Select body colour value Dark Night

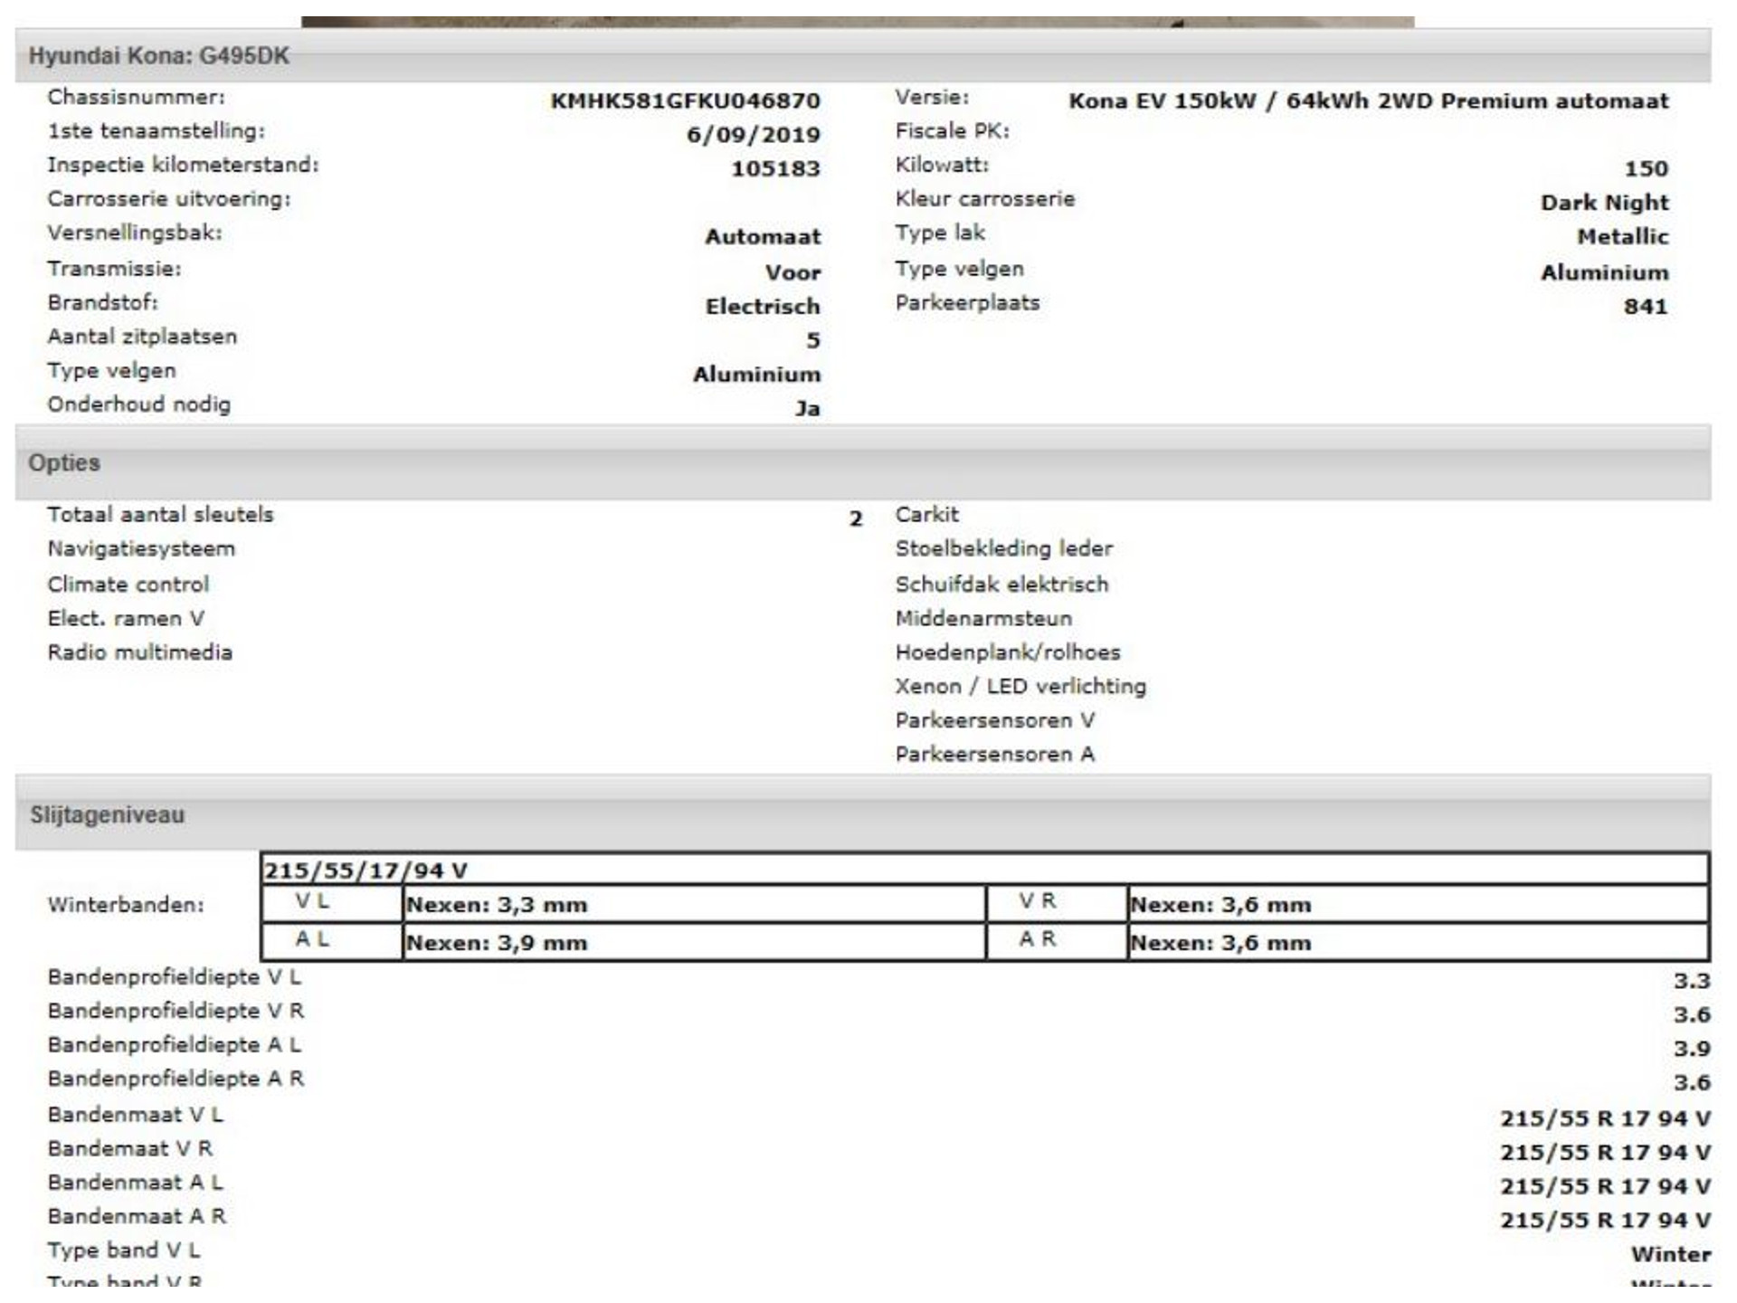1605,203
